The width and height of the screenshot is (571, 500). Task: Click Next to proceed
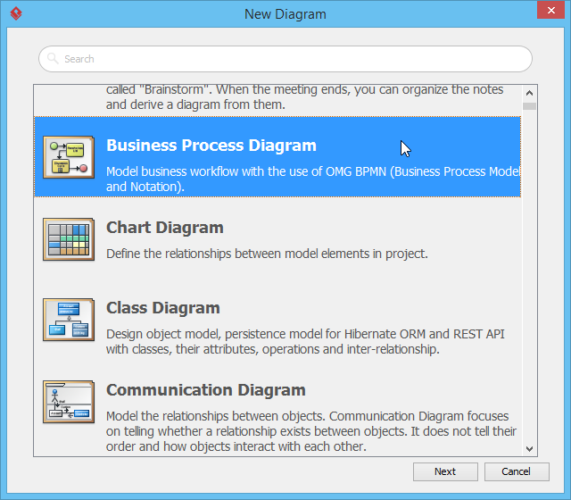tap(445, 471)
